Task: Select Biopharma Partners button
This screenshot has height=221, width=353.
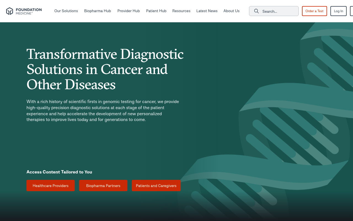Action: pyautogui.click(x=103, y=186)
